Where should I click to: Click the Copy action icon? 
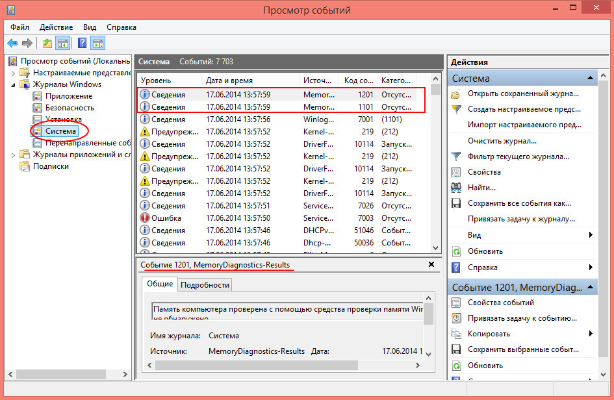[x=456, y=334]
